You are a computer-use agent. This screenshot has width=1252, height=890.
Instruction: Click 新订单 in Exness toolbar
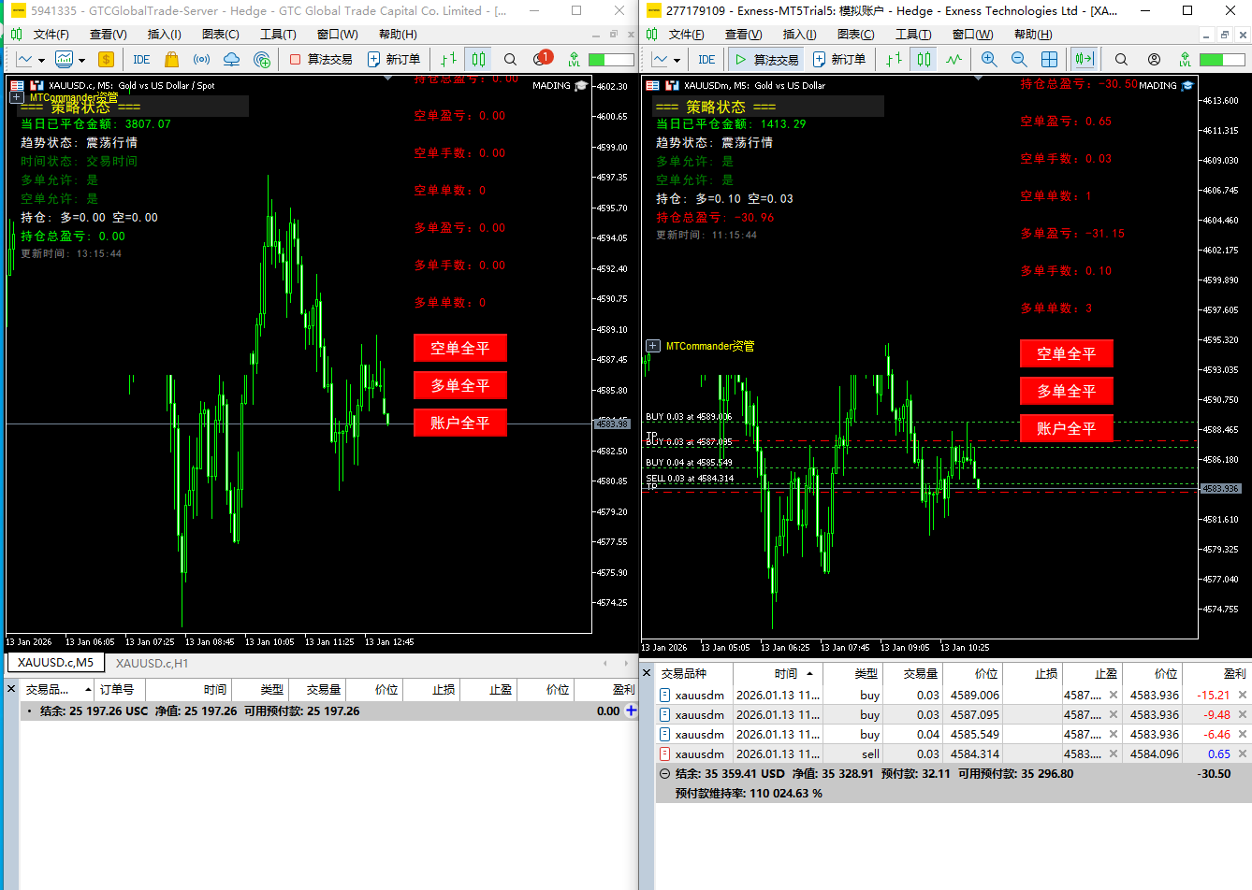coord(839,59)
